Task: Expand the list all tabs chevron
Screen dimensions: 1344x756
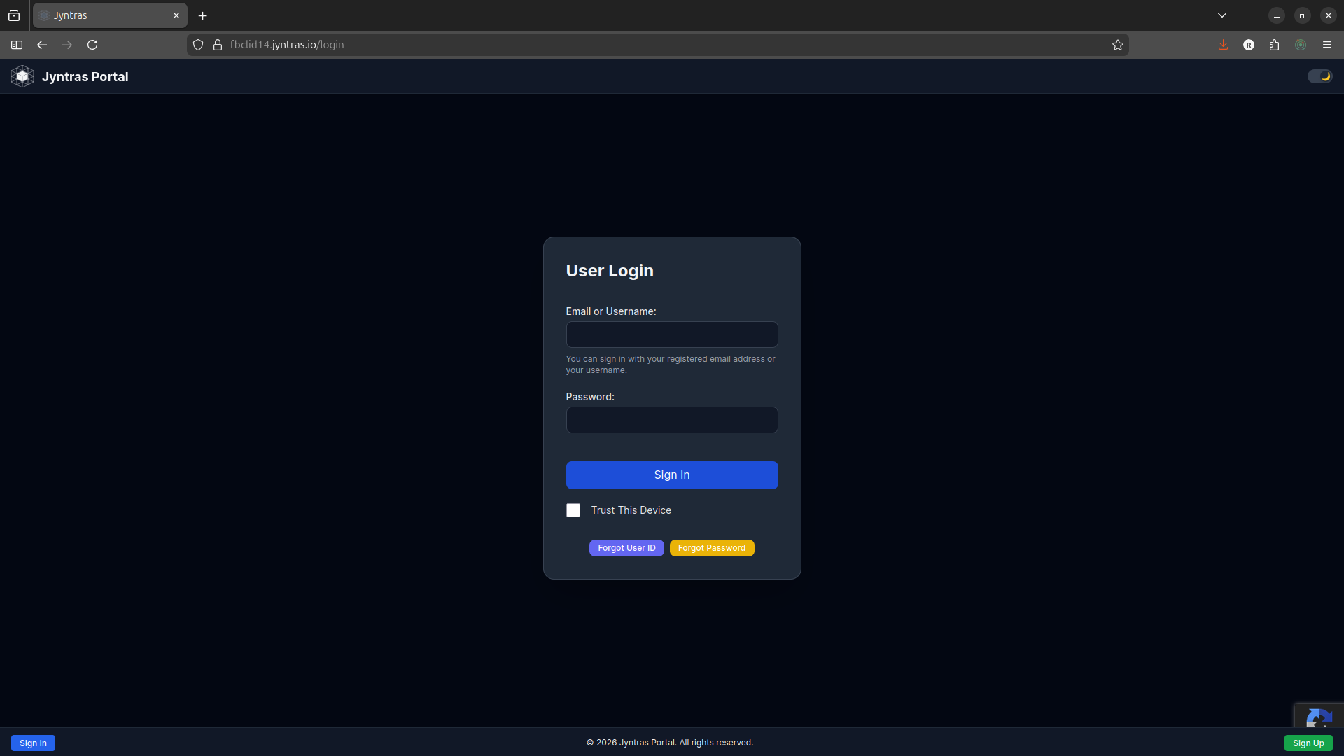Action: click(1221, 15)
